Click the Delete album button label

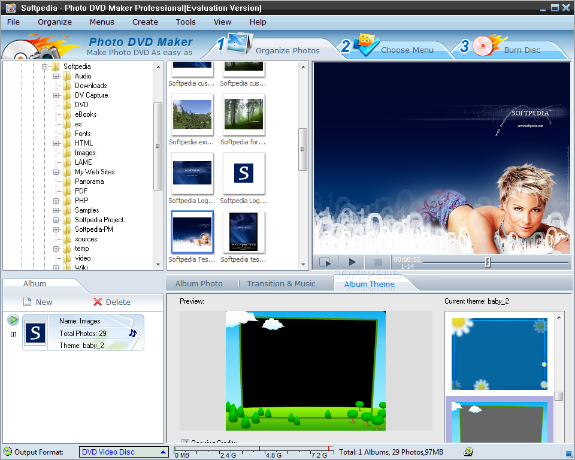118,302
